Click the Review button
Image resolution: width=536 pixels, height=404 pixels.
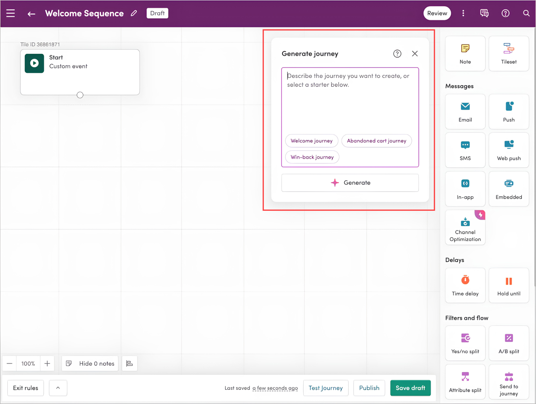point(437,13)
